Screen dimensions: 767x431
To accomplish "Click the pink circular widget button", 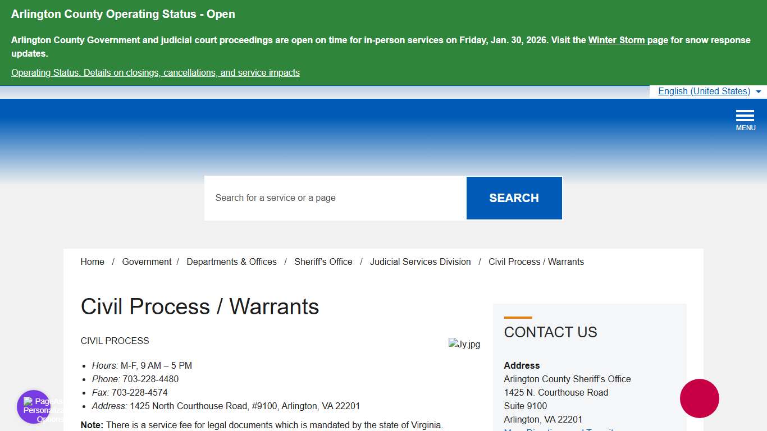I will point(699,398).
